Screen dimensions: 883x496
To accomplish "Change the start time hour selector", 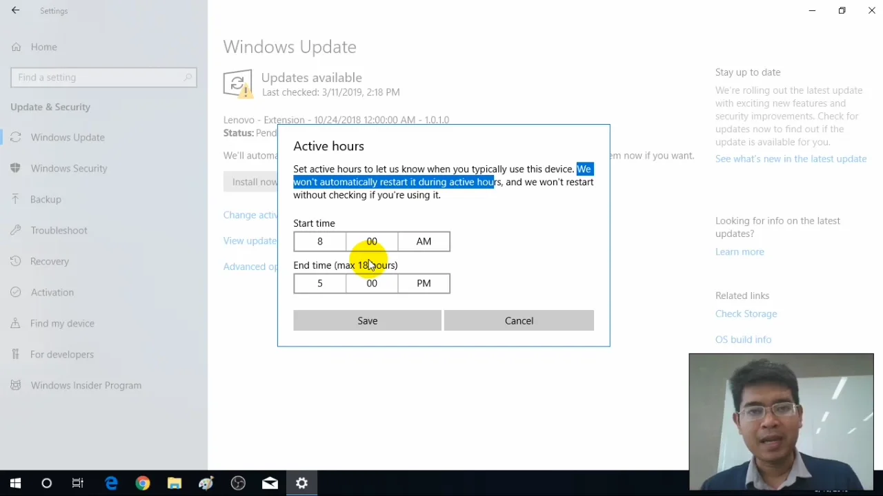I will (319, 241).
